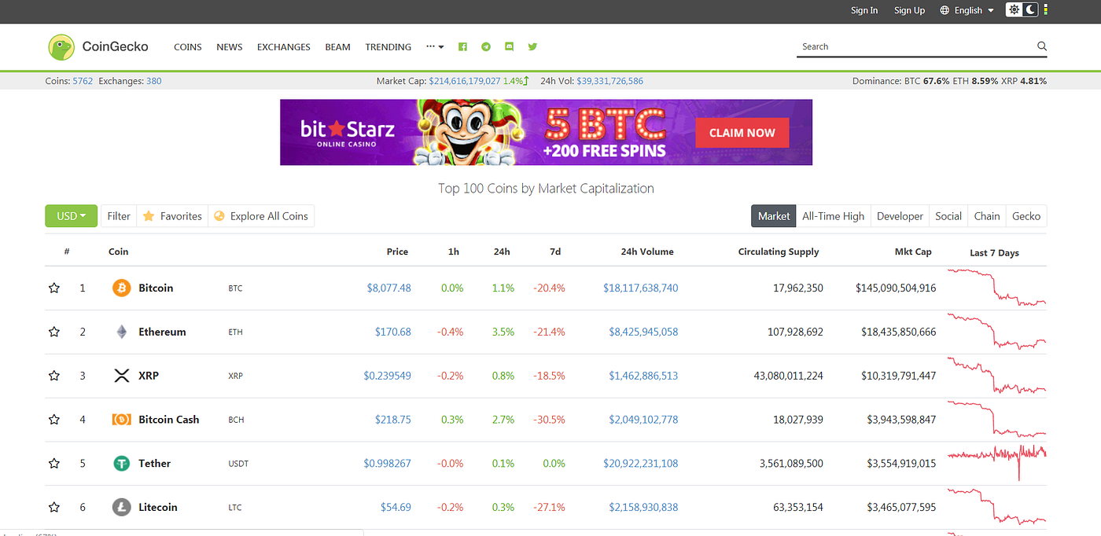Open the Discord icon in header
1101x536 pixels.
pos(509,47)
